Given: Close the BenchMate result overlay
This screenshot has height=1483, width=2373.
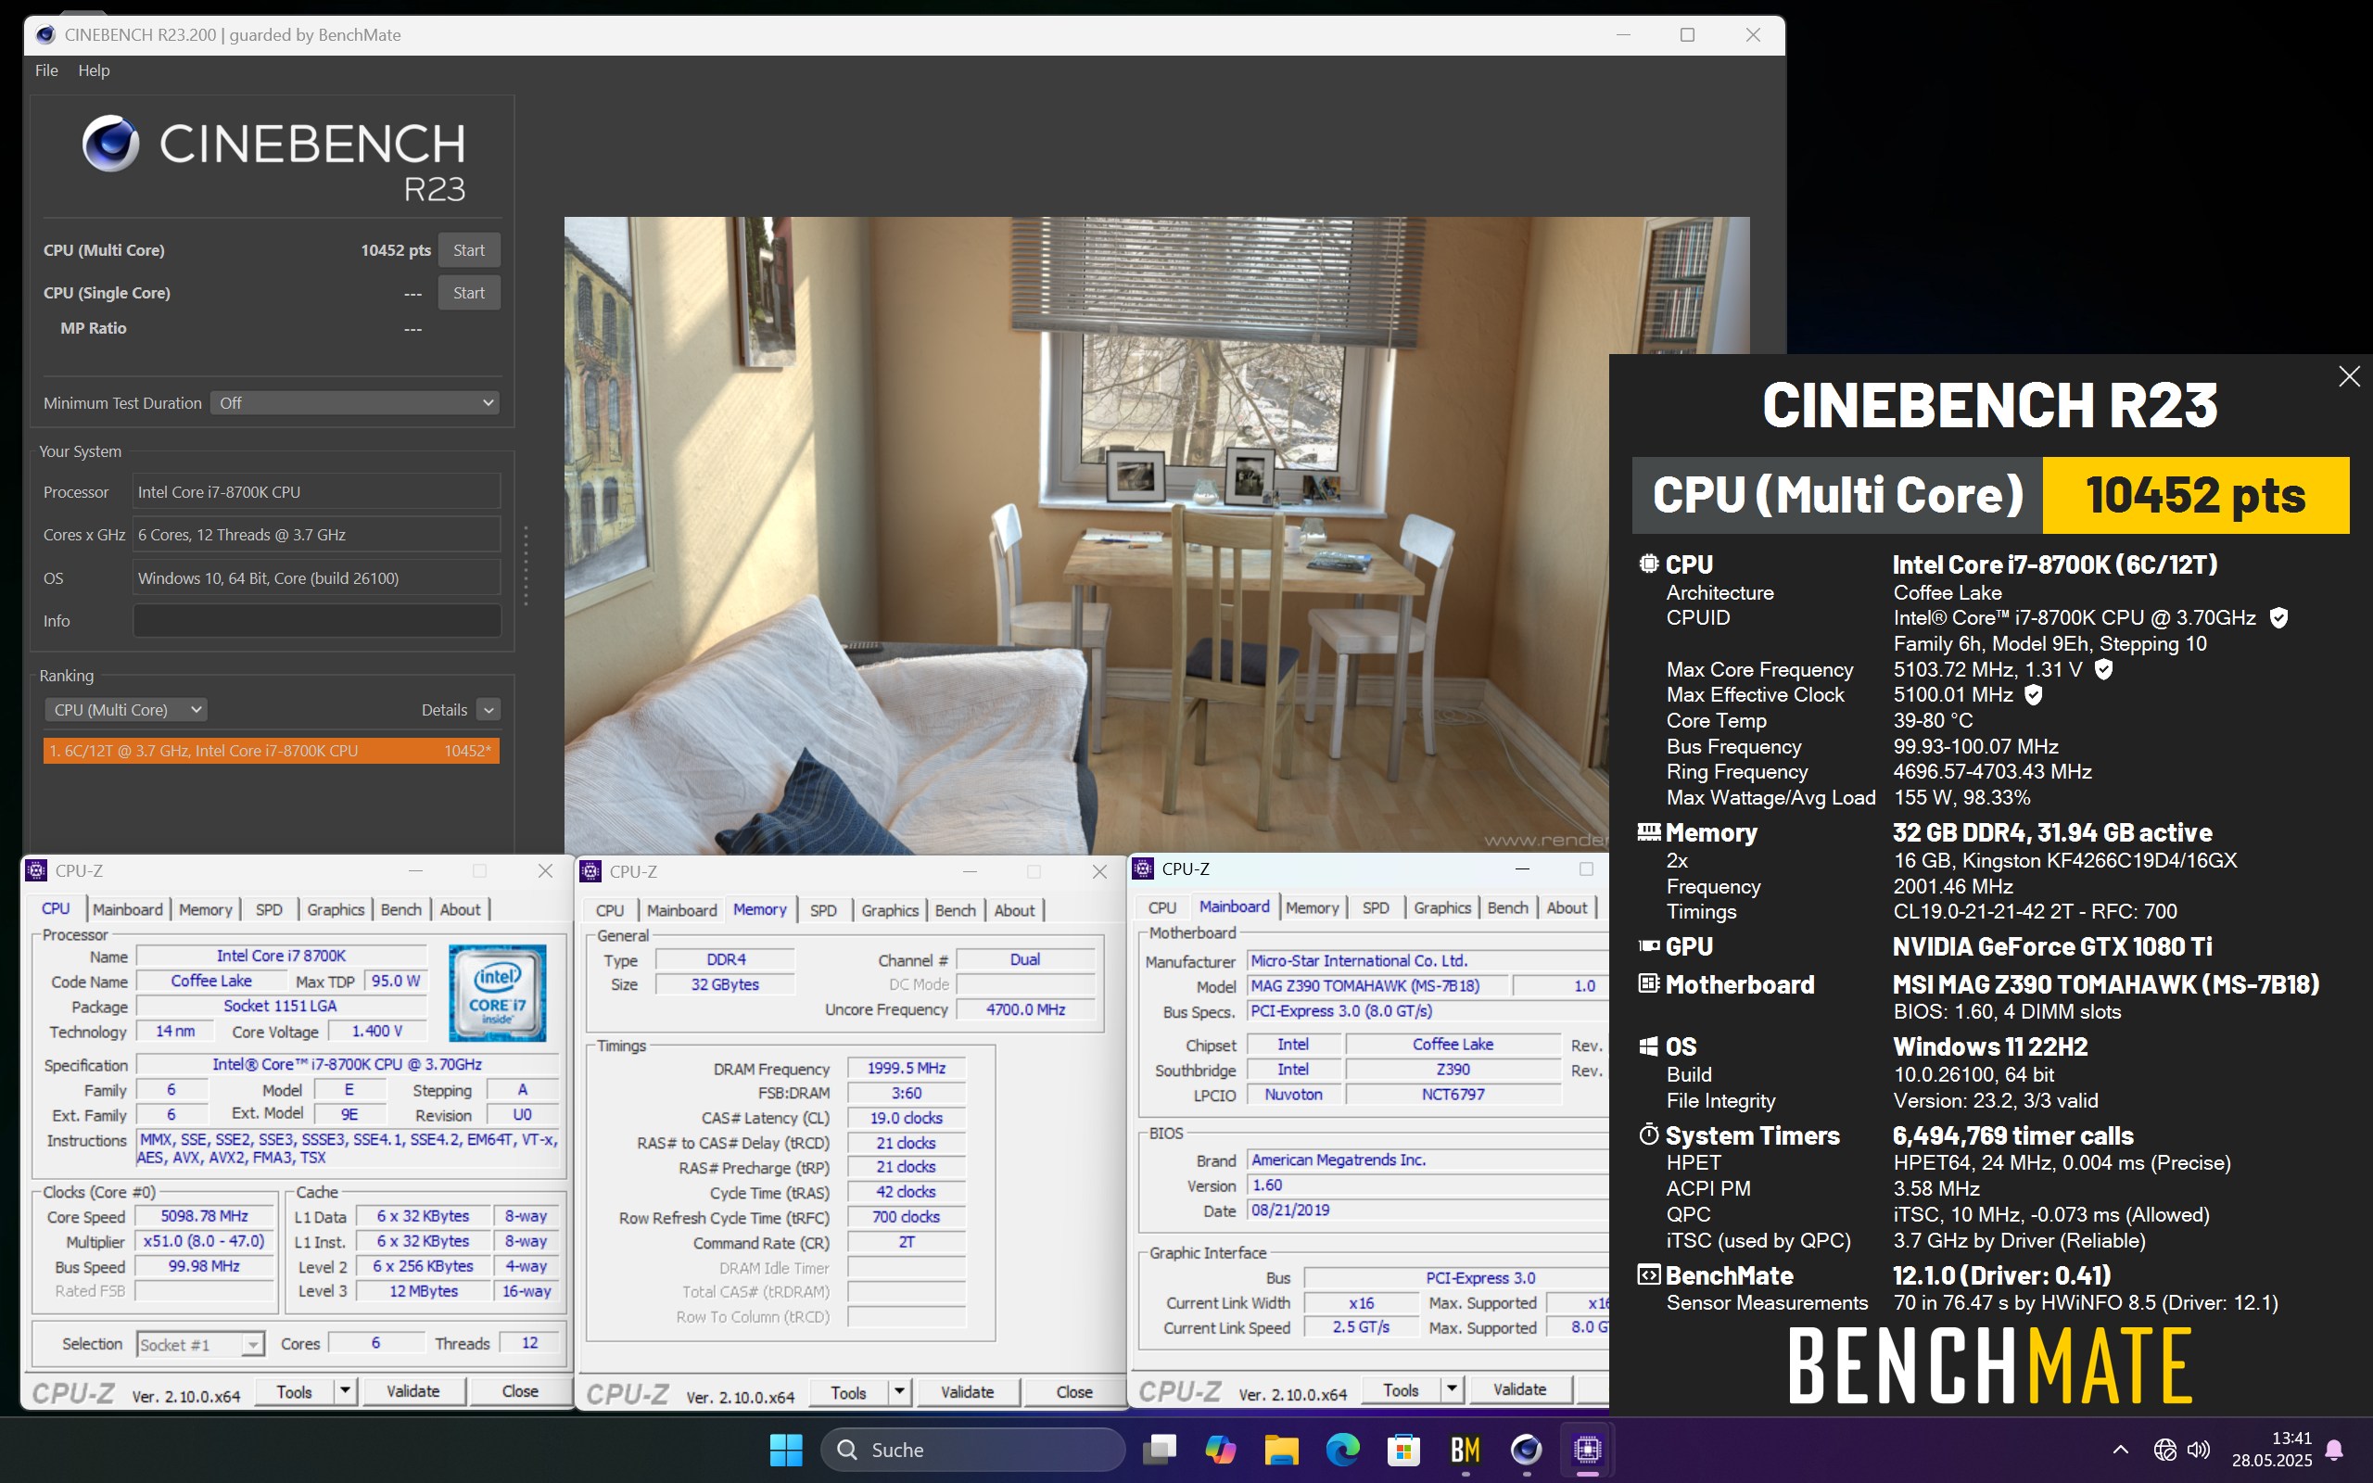Looking at the screenshot, I should pyautogui.click(x=2349, y=376).
